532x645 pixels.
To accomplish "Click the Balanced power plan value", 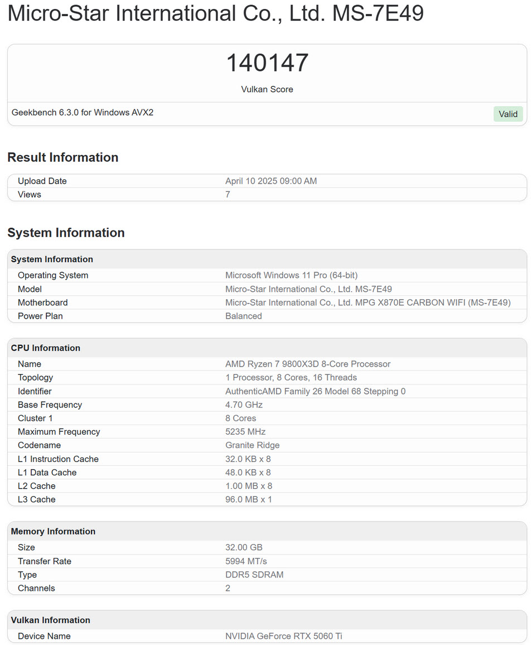I will pos(243,316).
